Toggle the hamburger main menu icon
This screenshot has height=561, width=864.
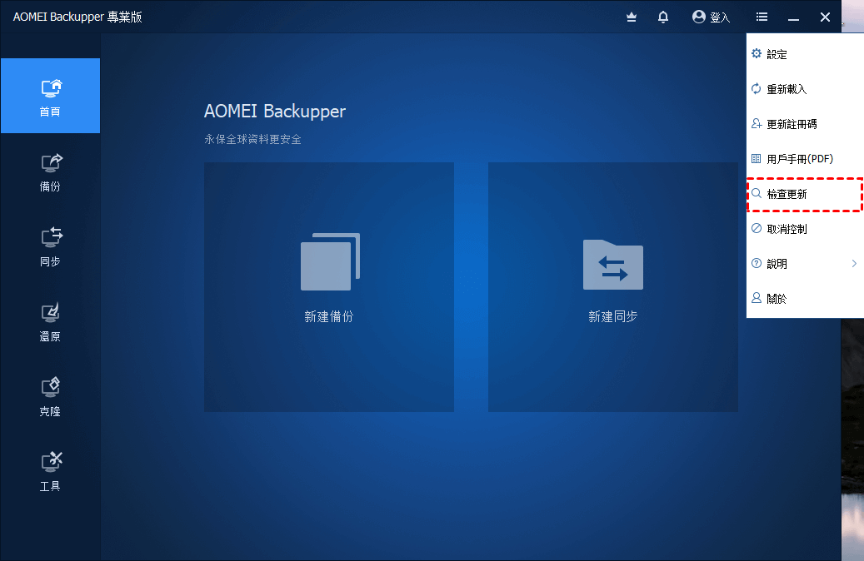[x=762, y=17]
